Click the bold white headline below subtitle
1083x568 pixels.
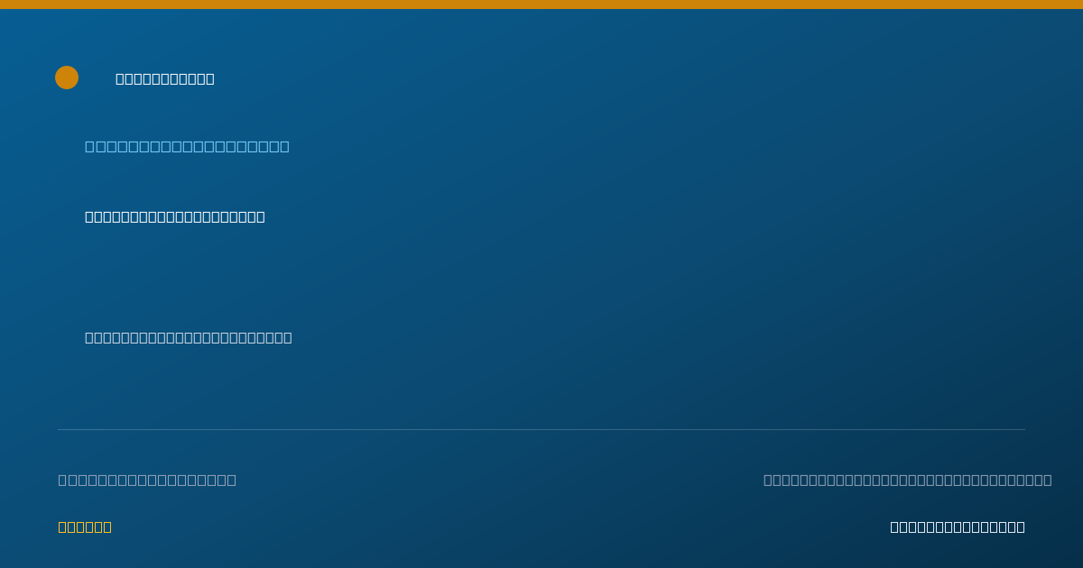pos(175,216)
